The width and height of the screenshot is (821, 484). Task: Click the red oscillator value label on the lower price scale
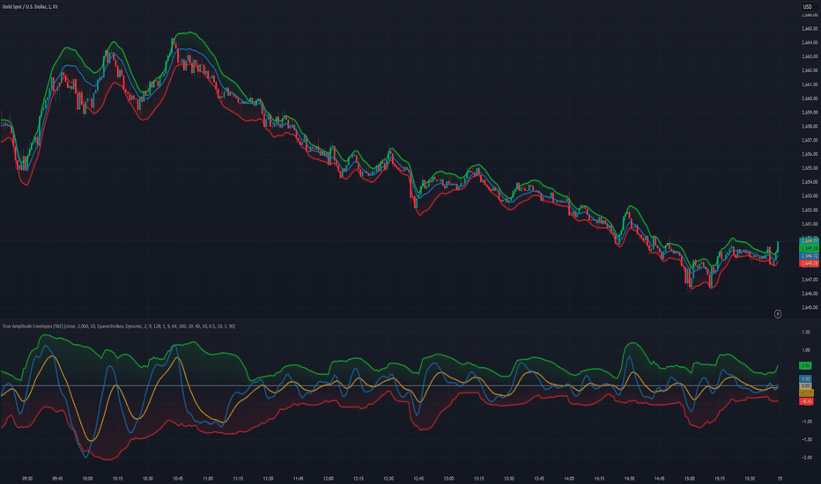click(x=806, y=401)
